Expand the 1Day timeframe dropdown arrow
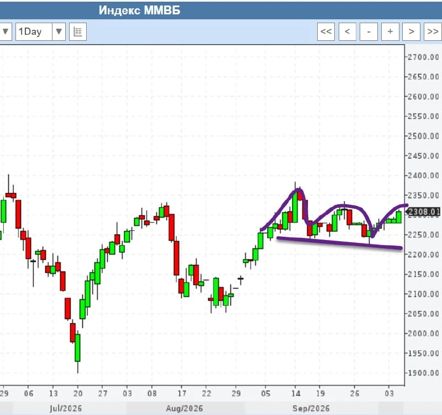Viewport: 442px width, 415px height. [x=59, y=31]
